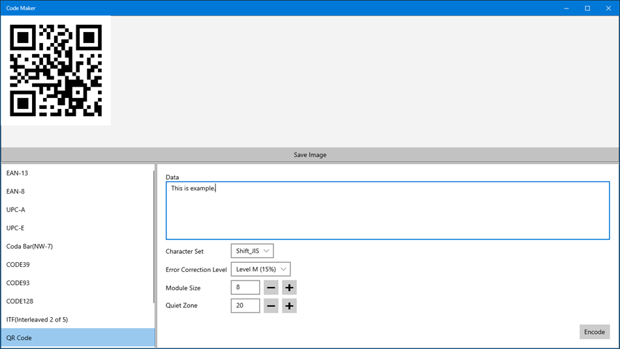This screenshot has width=620, height=349.
Task: Select UPC-E barcode type
Action: coord(78,228)
